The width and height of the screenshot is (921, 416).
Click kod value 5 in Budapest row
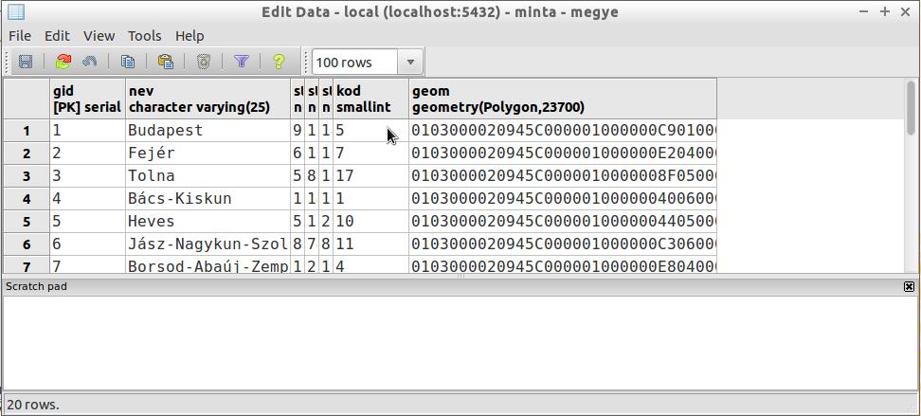tap(370, 131)
